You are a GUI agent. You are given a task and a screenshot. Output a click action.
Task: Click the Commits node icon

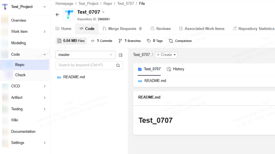pyautogui.click(x=93, y=41)
